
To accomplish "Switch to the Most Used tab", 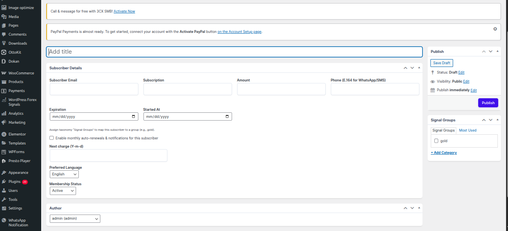I will coord(468,130).
